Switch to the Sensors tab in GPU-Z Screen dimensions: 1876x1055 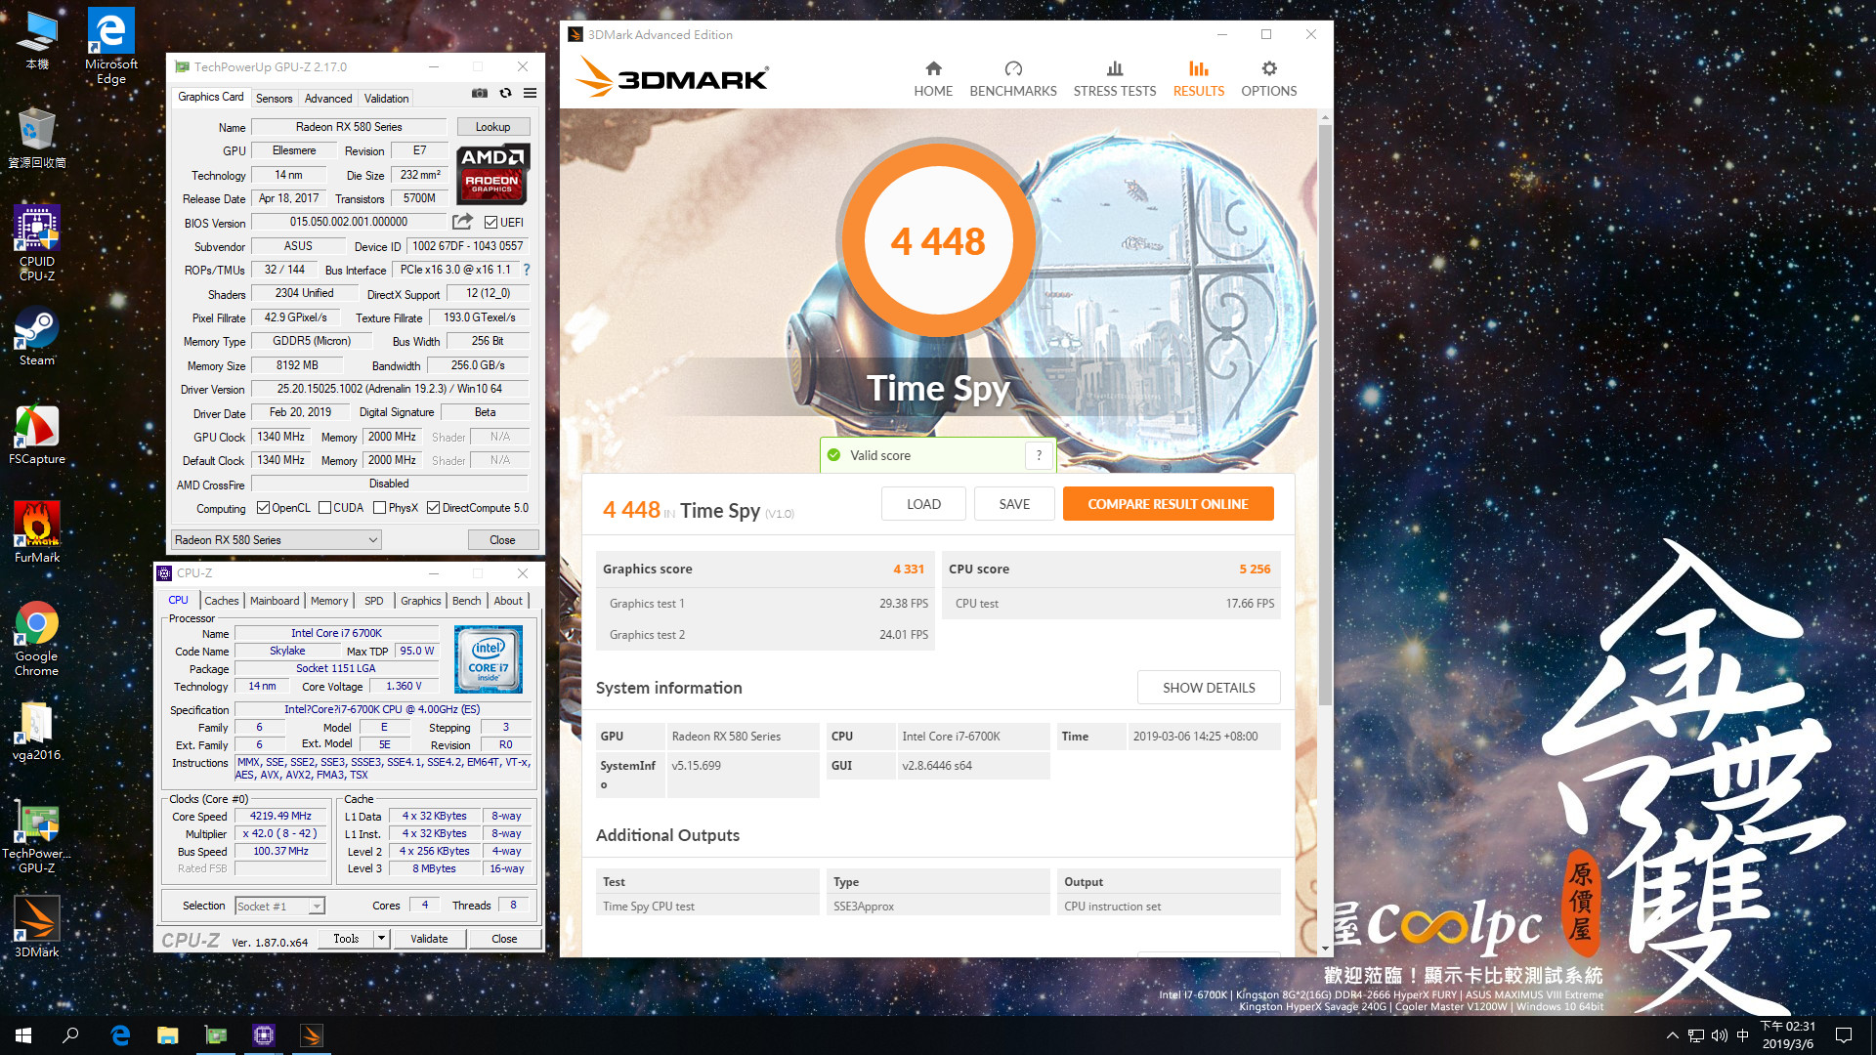click(274, 99)
